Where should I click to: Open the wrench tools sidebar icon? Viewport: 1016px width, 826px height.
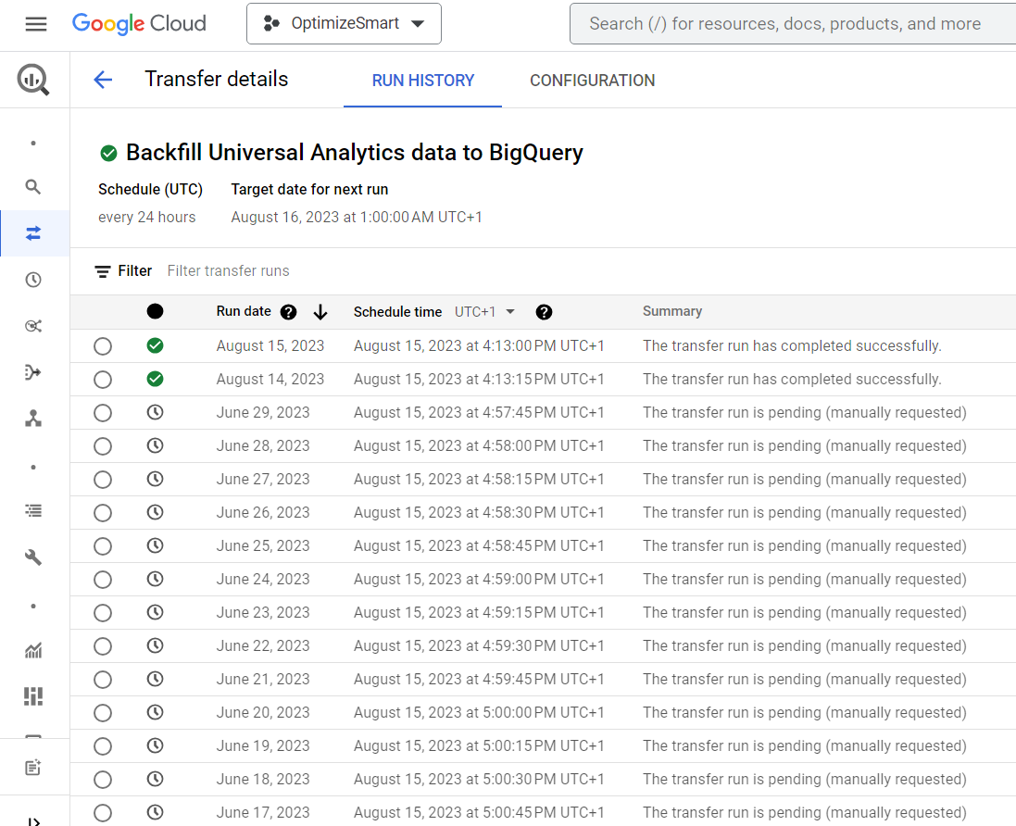33,557
